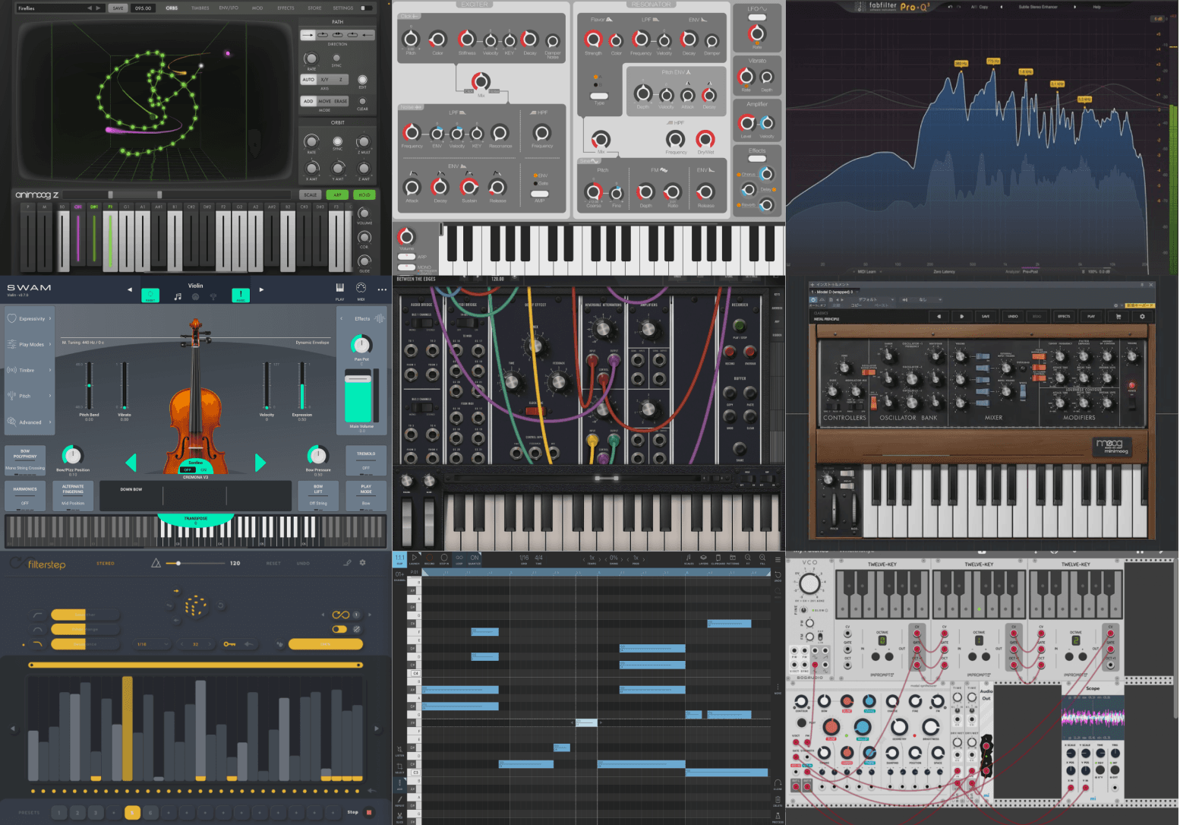Expand SWAM Advanced section
Screen dimensions: 1180x825
click(29, 422)
